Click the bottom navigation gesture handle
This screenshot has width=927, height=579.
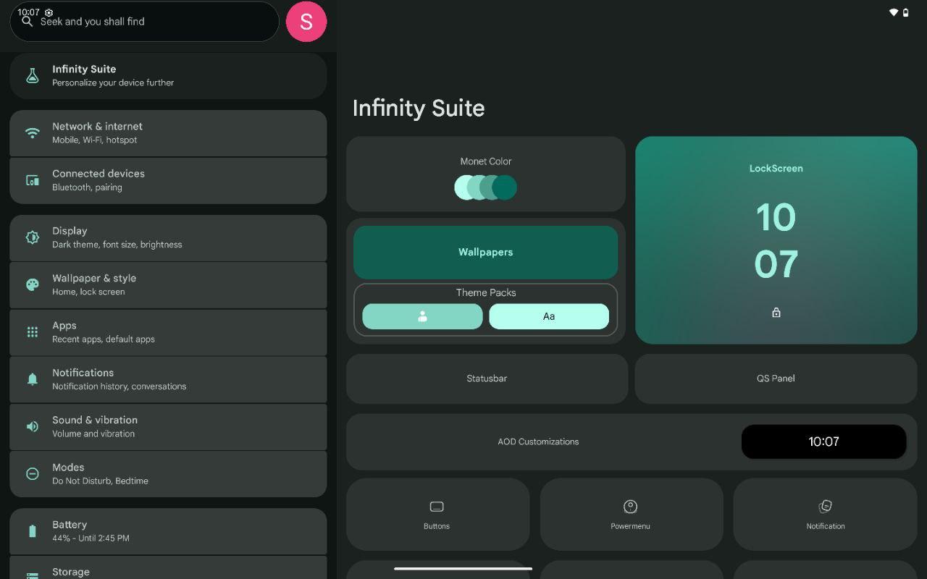tap(463, 569)
